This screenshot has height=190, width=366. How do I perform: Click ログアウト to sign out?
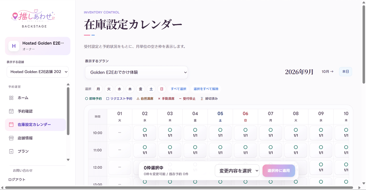(x=17, y=179)
